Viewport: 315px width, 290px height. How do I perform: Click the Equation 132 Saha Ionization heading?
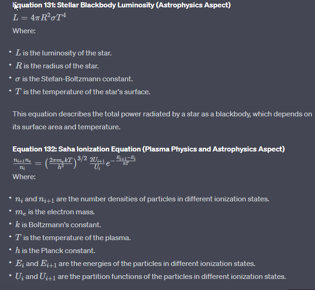coord(149,149)
